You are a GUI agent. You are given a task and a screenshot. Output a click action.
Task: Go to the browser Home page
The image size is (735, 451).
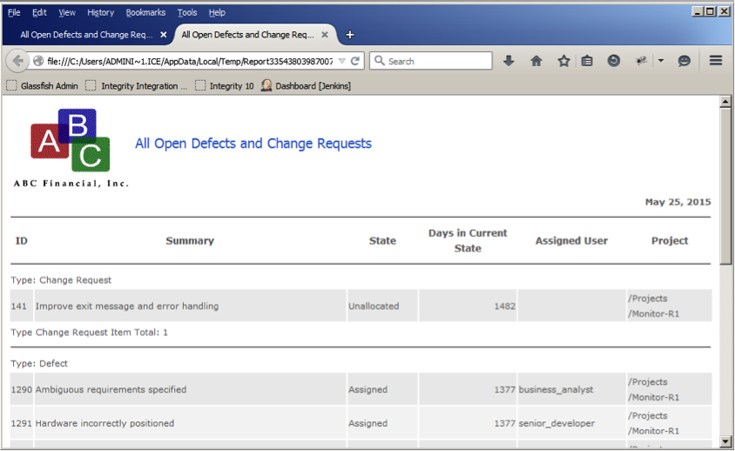pos(536,61)
